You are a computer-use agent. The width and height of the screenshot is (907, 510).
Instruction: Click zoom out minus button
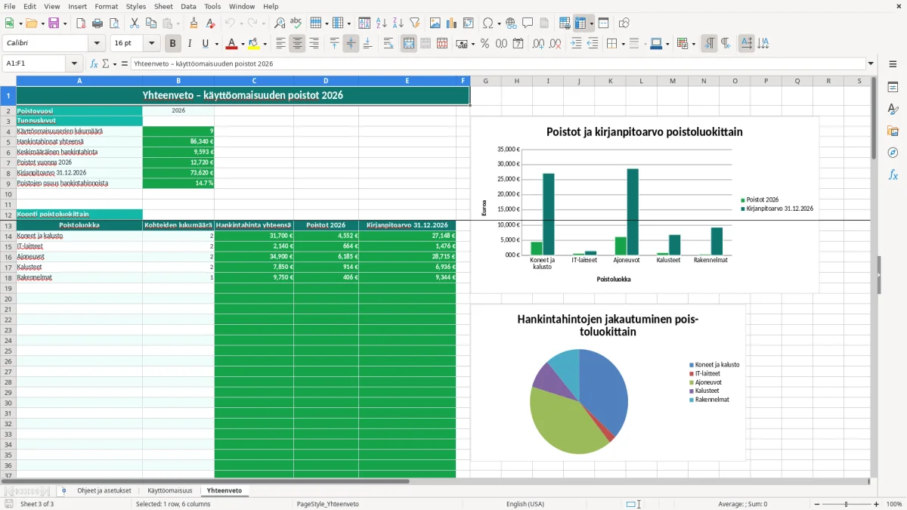coord(816,504)
